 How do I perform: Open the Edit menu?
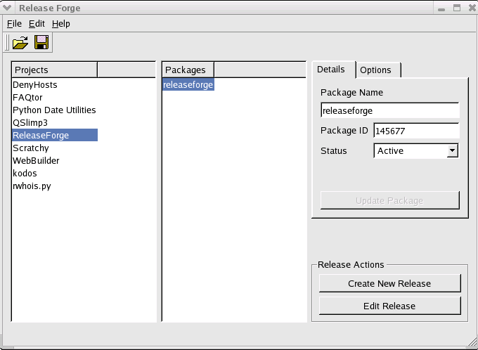37,23
